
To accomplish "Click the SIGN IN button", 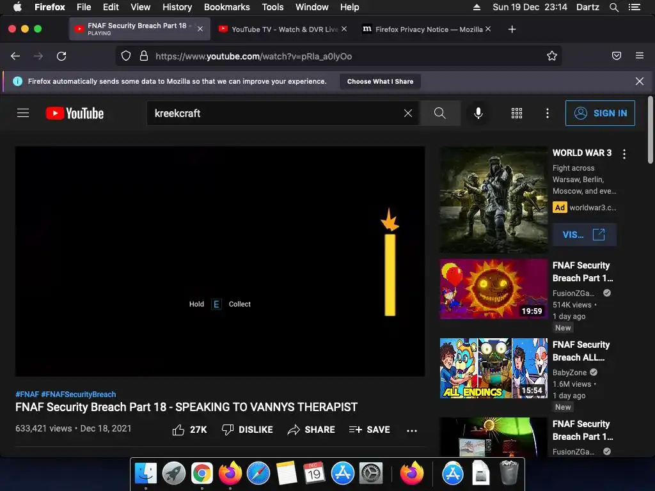I will click(x=600, y=113).
